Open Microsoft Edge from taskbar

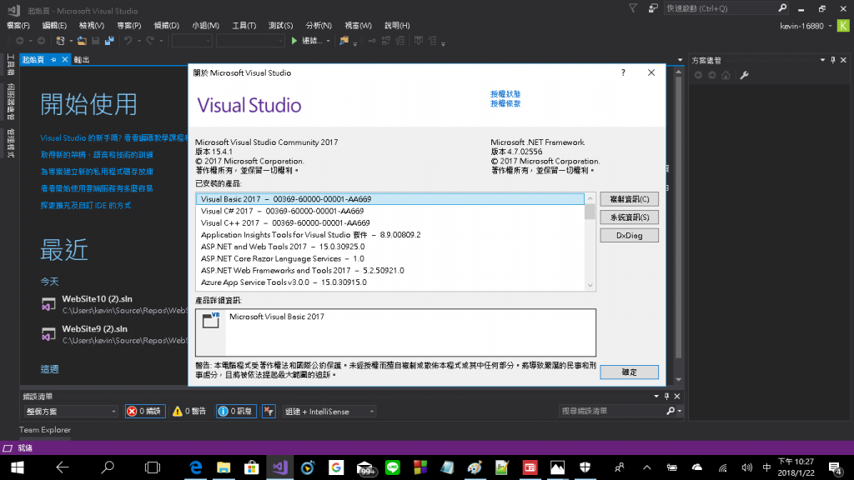coord(195,467)
